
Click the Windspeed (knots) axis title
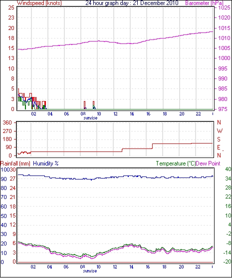pyautogui.click(x=39, y=3)
